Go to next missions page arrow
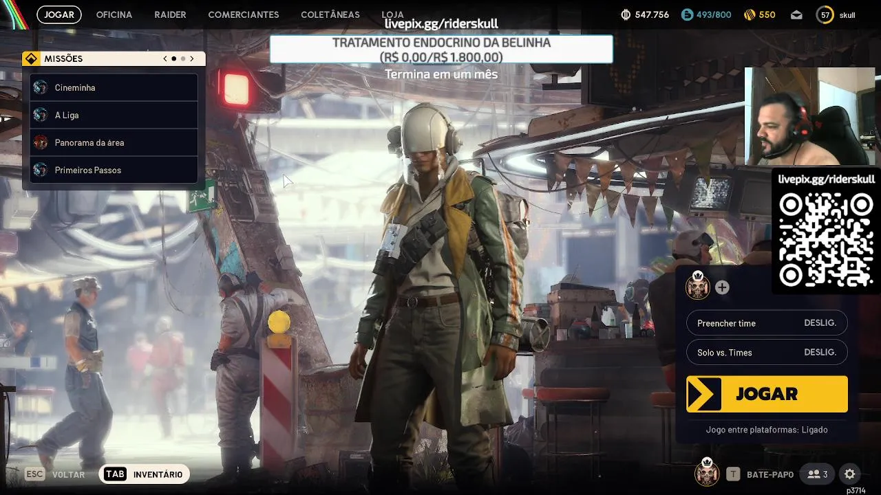 coord(192,59)
